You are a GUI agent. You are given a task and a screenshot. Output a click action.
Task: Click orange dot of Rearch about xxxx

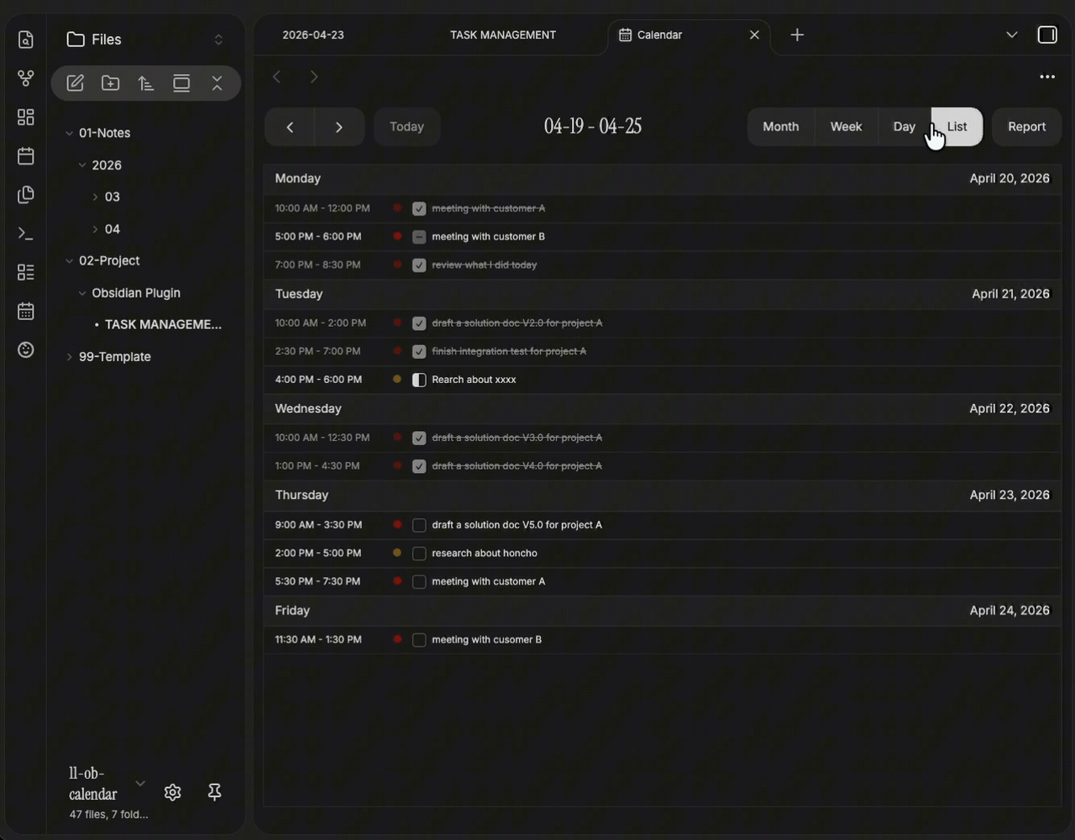[x=397, y=380]
